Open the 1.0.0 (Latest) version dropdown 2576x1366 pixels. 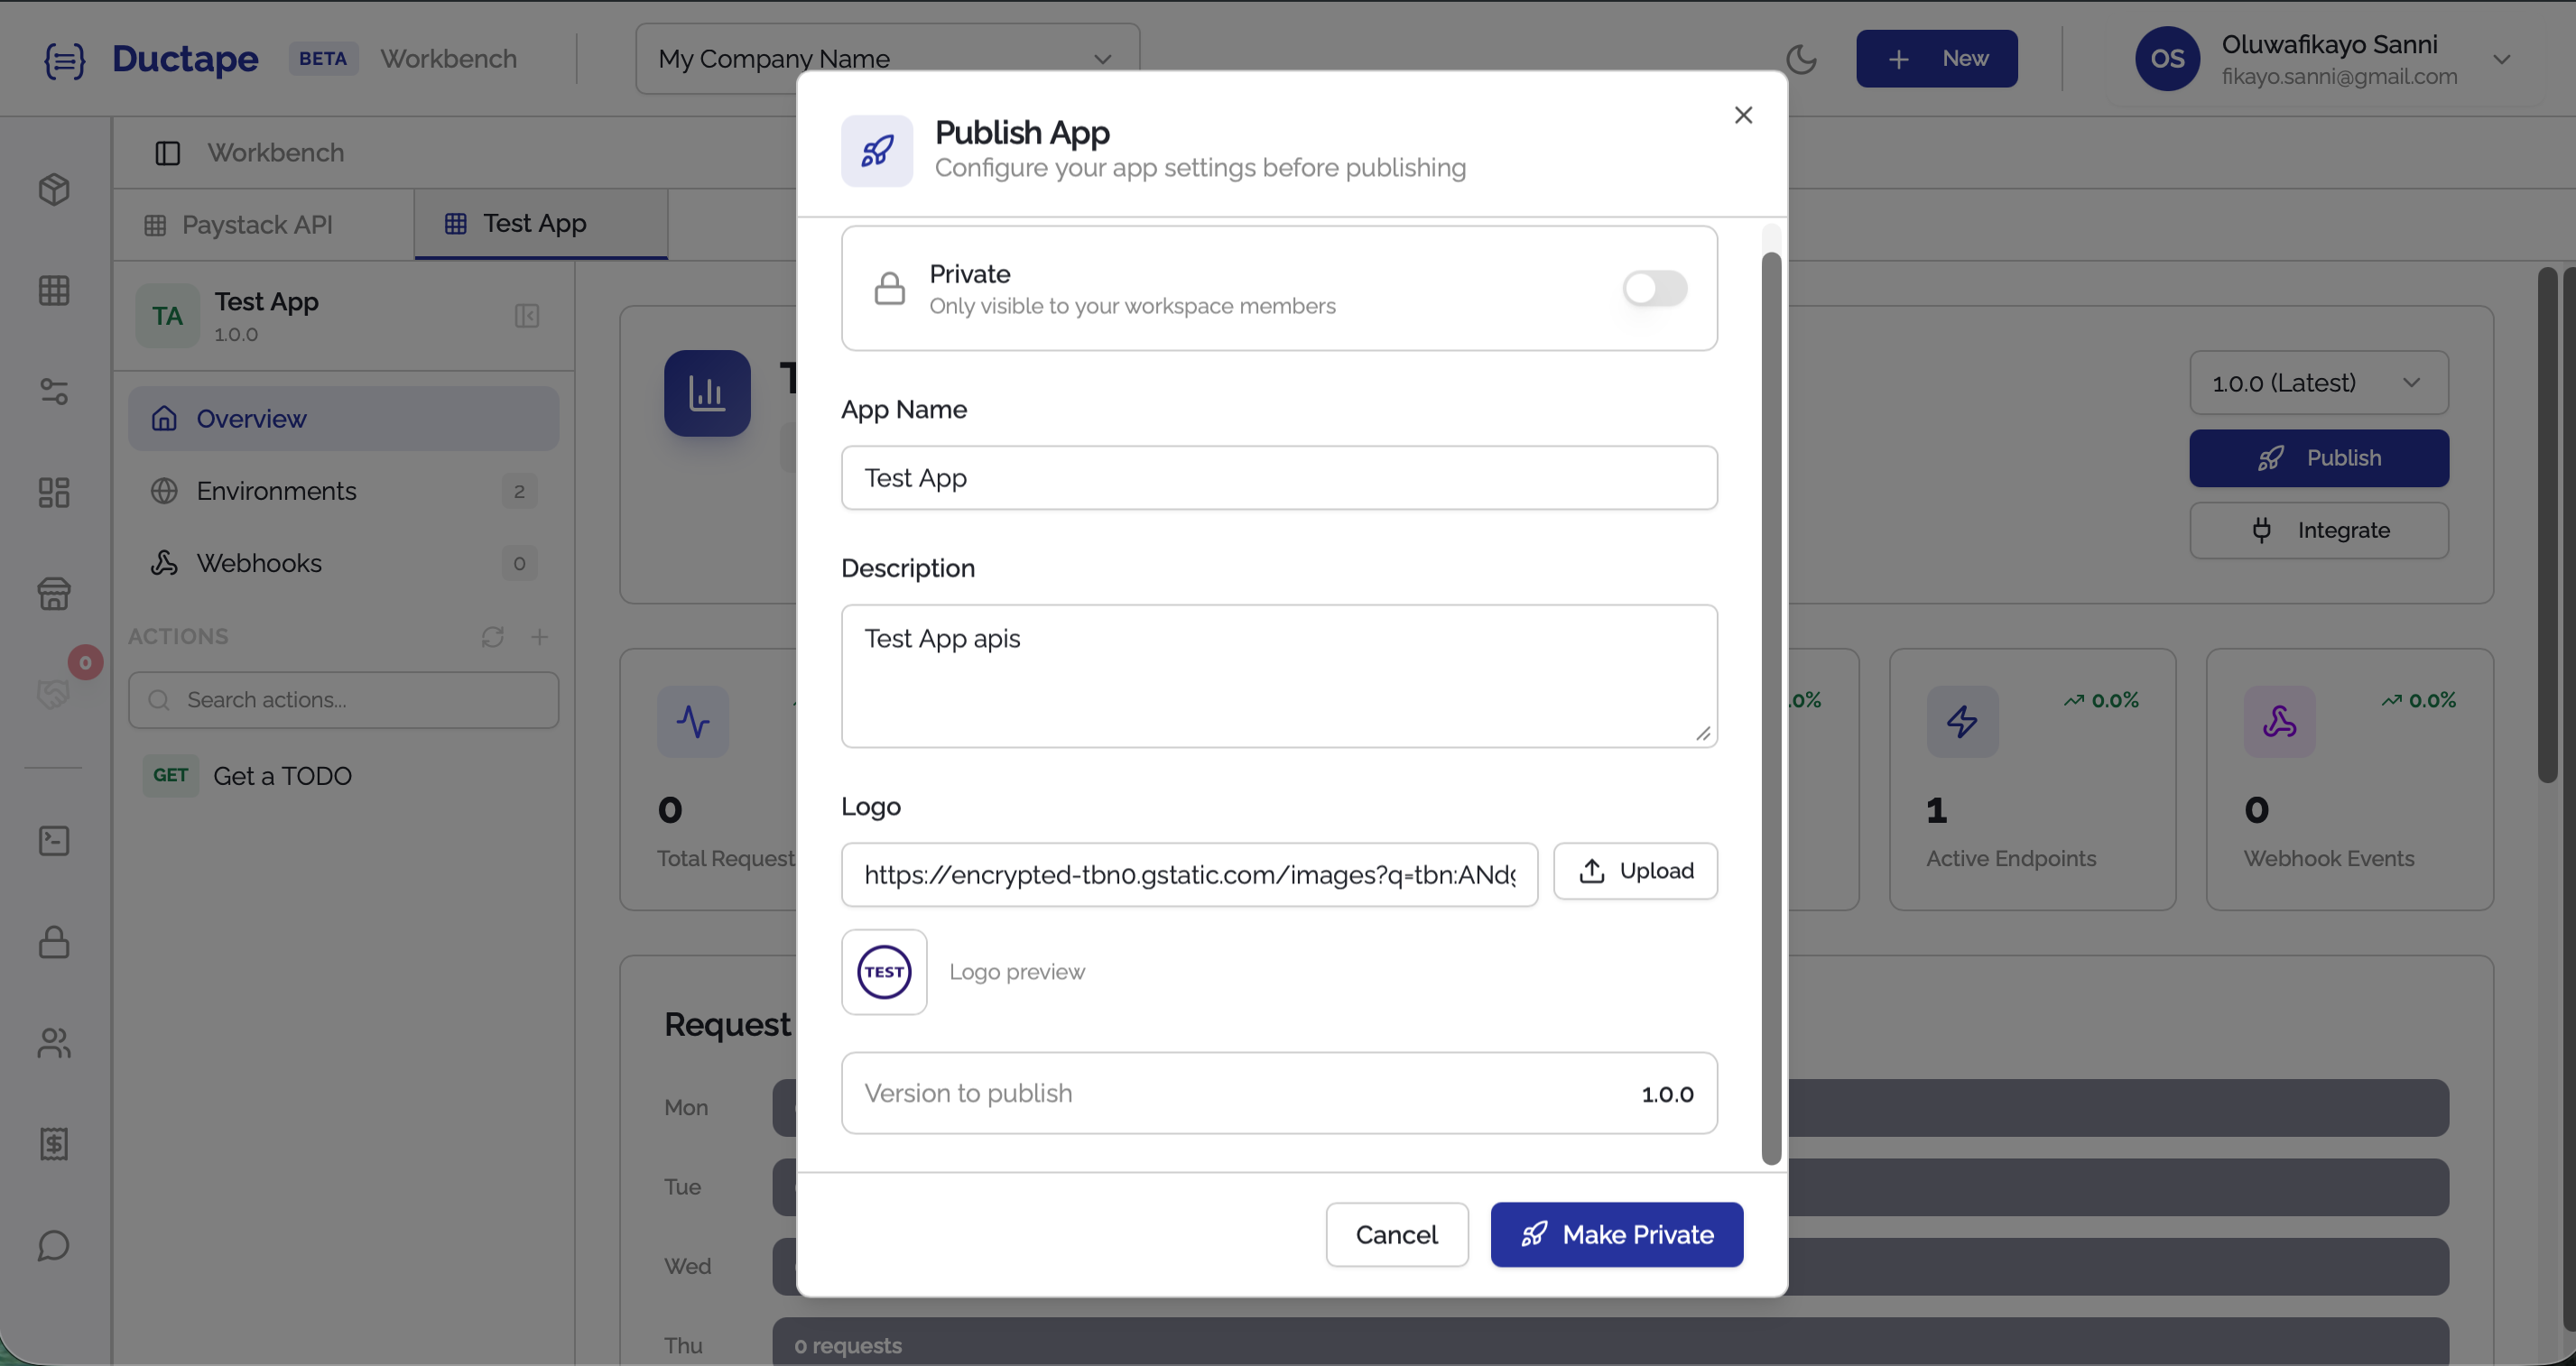(x=2318, y=383)
